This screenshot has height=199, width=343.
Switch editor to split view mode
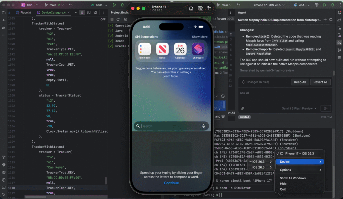click(x=88, y=12)
